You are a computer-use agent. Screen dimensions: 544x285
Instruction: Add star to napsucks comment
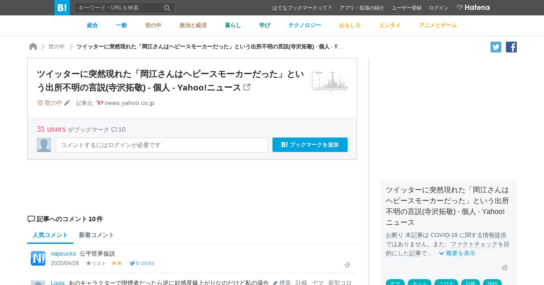click(347, 265)
